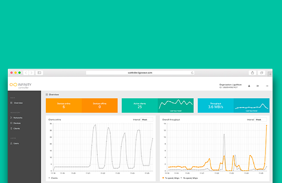Open Users page in the sidebar
The image size is (282, 183).
coord(16,143)
